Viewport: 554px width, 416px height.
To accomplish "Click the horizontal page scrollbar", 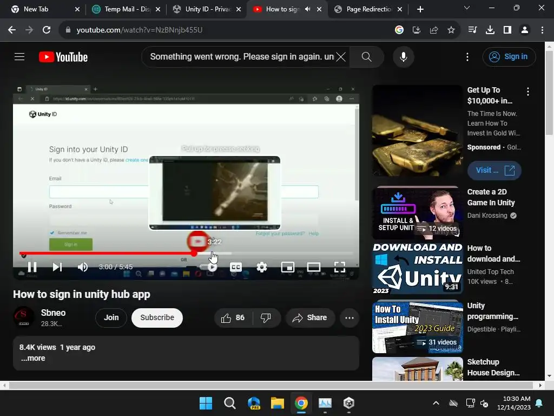I will (x=271, y=385).
